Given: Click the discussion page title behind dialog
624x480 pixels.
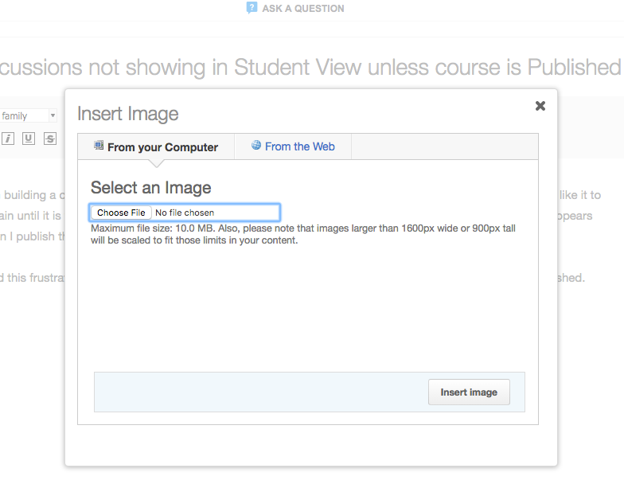Looking at the screenshot, I should [x=310, y=68].
